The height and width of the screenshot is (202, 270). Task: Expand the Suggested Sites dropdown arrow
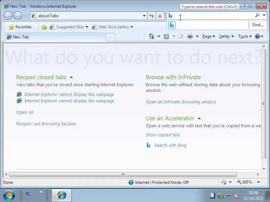tap(87, 27)
